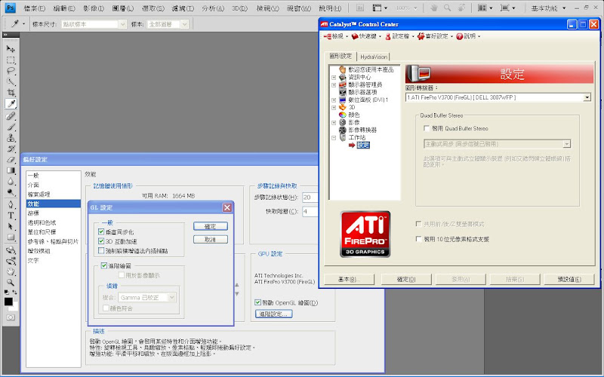Open the 濾鏡 menu in Photoshop
Screen dimensions: 604x377
click(183, 8)
